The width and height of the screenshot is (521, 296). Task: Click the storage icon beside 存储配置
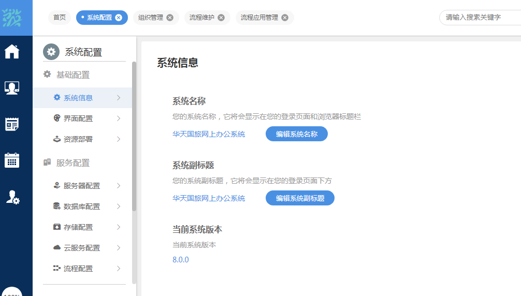(x=57, y=227)
